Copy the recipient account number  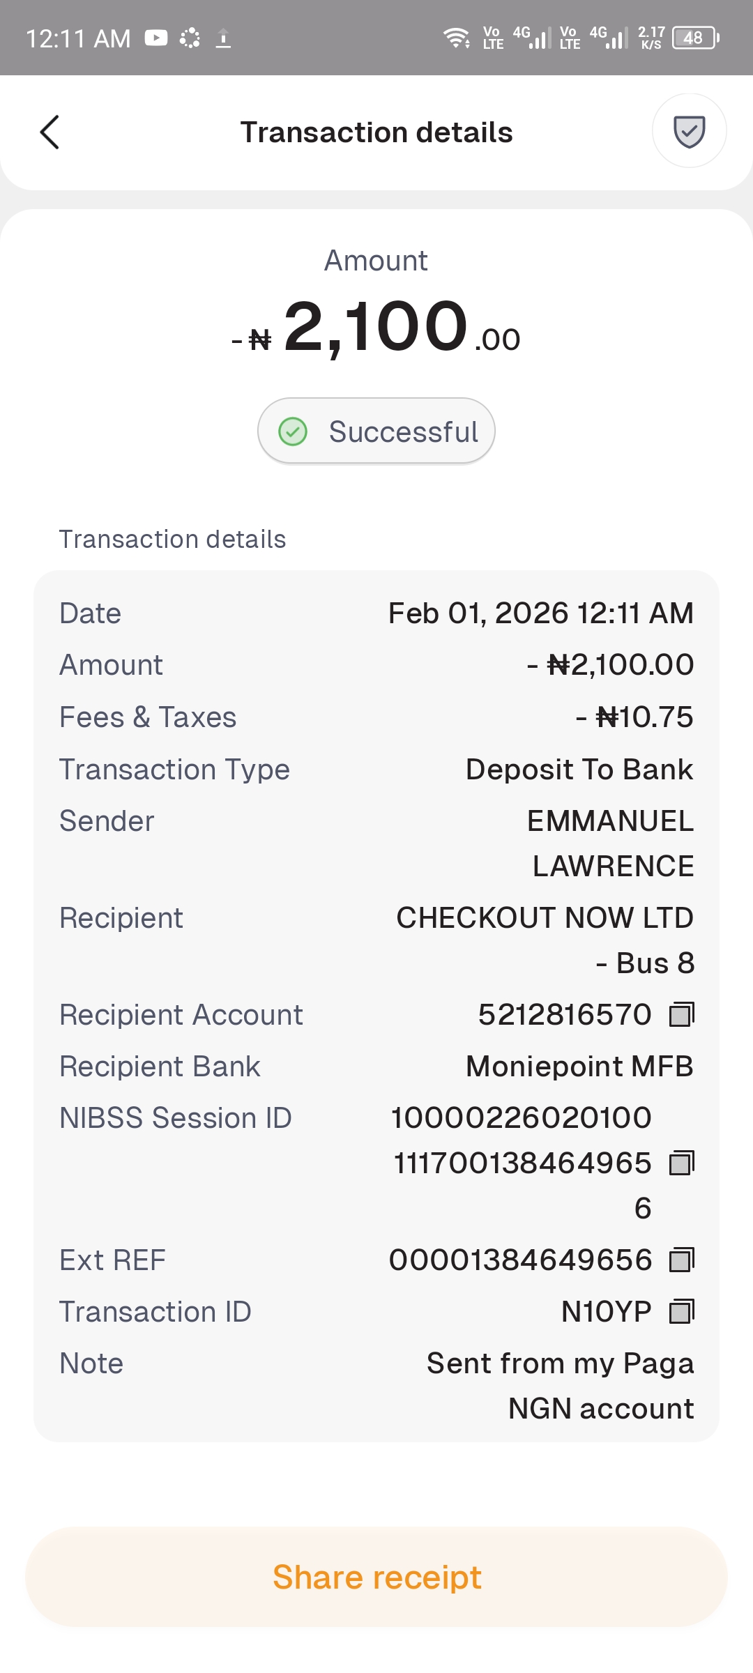click(x=681, y=1015)
